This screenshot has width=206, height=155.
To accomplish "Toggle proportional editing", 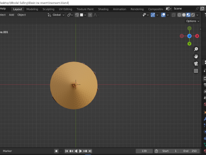I will (90, 15).
